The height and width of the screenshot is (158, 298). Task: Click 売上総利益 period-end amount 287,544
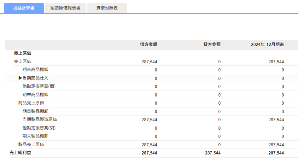tap(276, 153)
